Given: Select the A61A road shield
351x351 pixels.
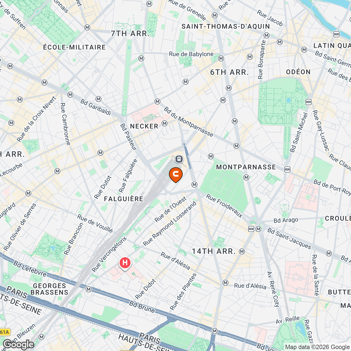Looking at the screenshot, I should click(5, 332).
